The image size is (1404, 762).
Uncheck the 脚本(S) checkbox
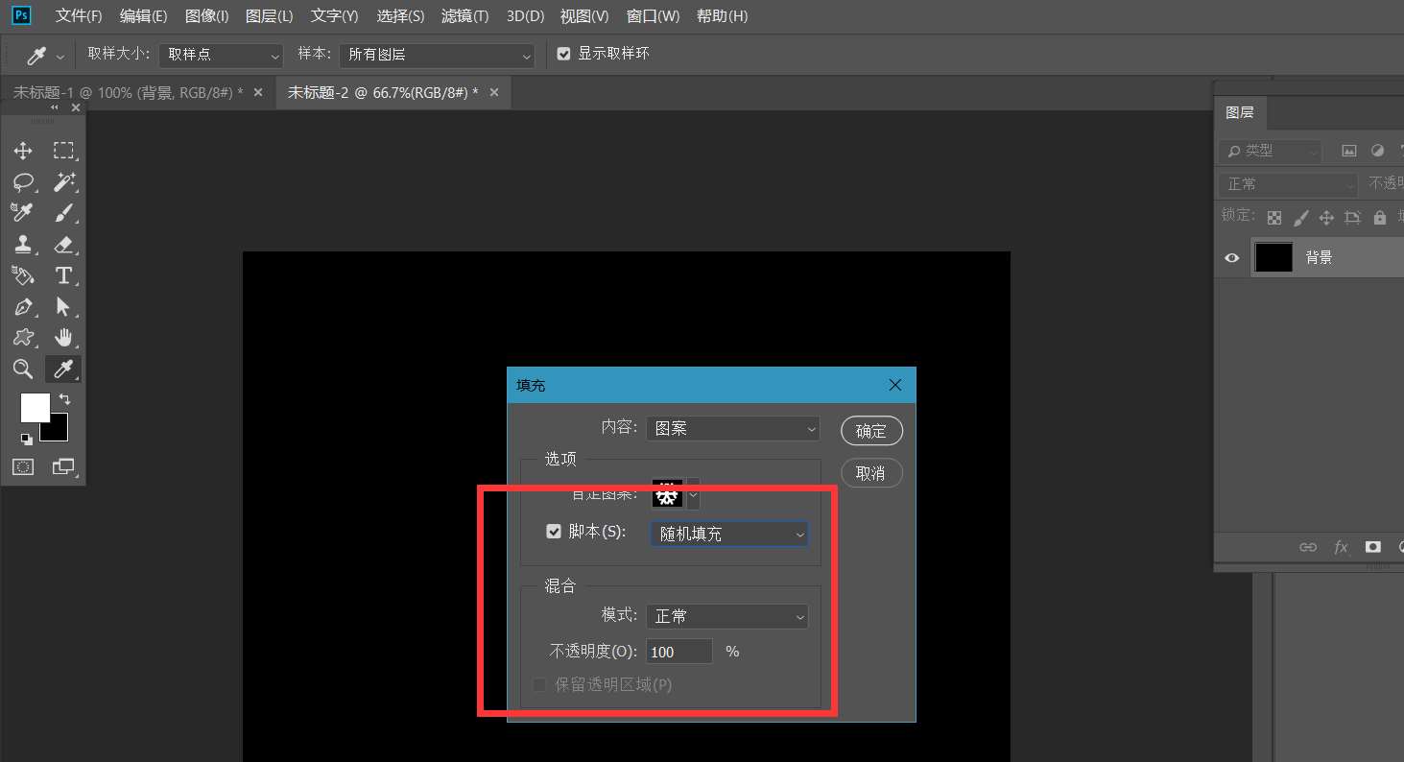[554, 531]
